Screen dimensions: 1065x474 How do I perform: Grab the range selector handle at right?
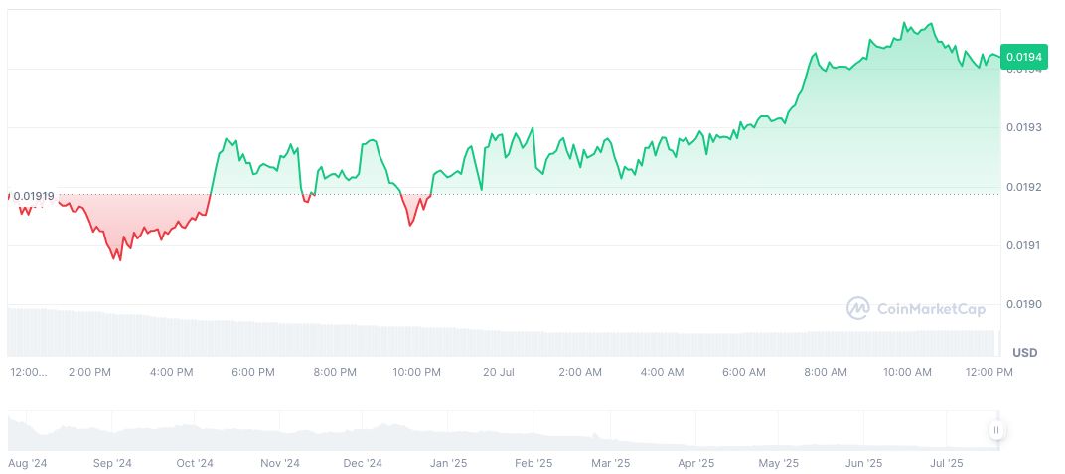[996, 430]
